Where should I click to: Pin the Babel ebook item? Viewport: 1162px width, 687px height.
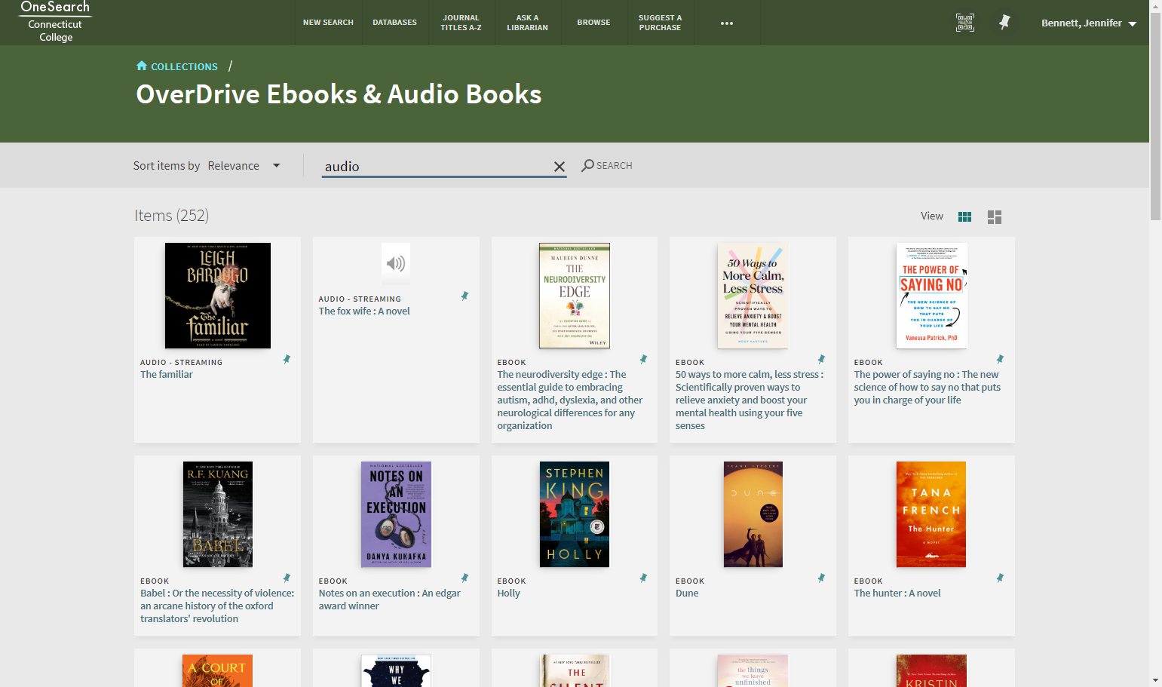point(287,578)
